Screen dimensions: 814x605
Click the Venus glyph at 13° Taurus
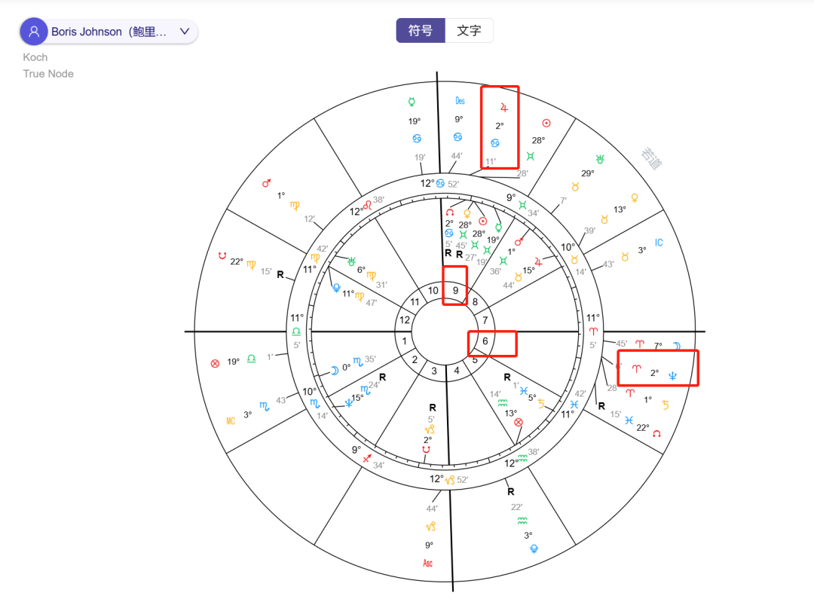point(635,197)
